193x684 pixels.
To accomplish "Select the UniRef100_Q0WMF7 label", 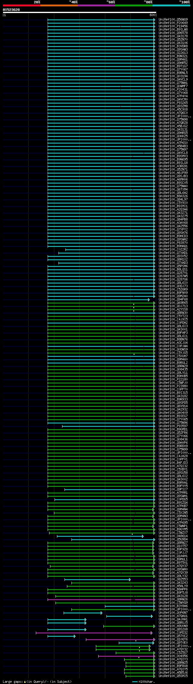I will click(173, 86).
